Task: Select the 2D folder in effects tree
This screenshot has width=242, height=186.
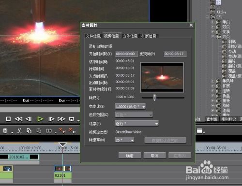Action: 218,2
